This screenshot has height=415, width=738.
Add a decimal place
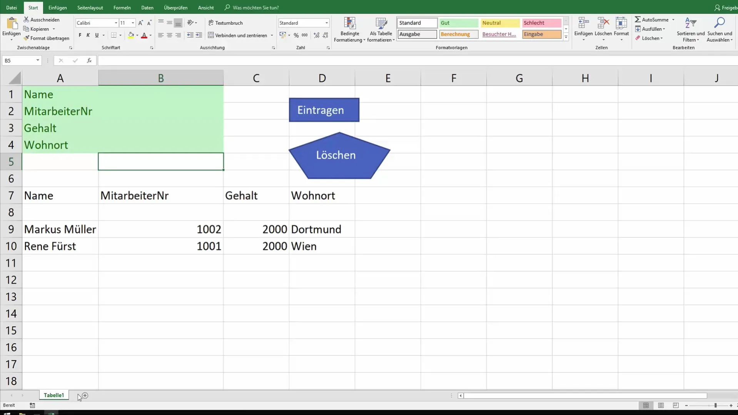tap(317, 35)
